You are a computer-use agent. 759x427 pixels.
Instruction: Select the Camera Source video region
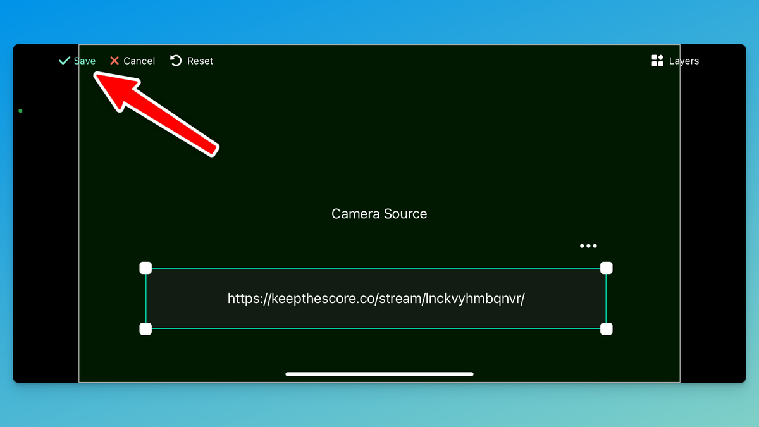click(378, 158)
